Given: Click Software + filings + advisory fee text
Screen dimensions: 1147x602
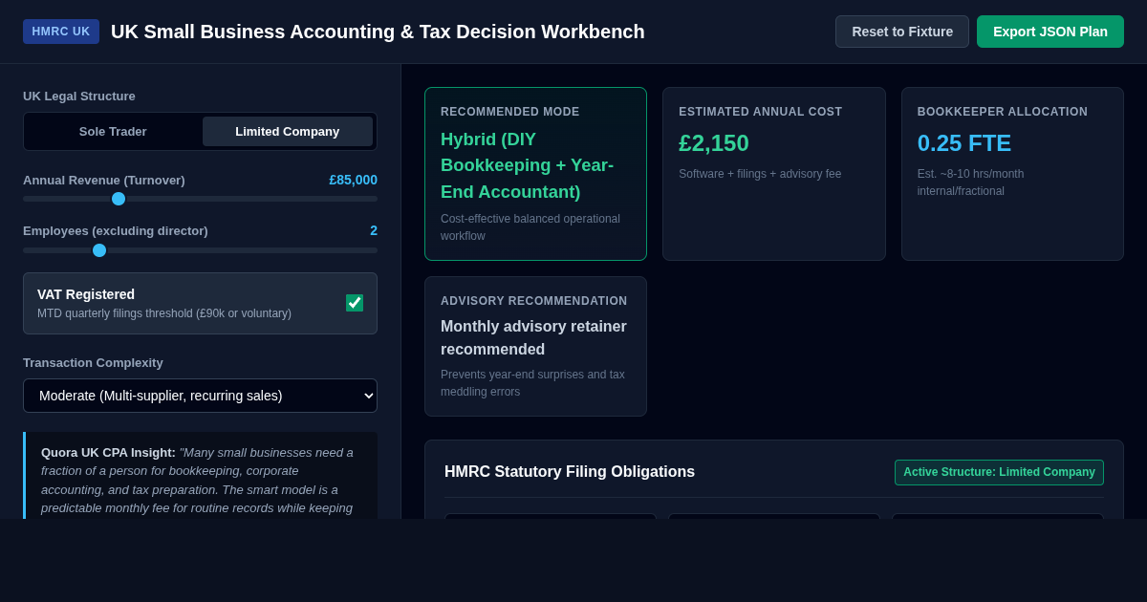Looking at the screenshot, I should [x=760, y=174].
